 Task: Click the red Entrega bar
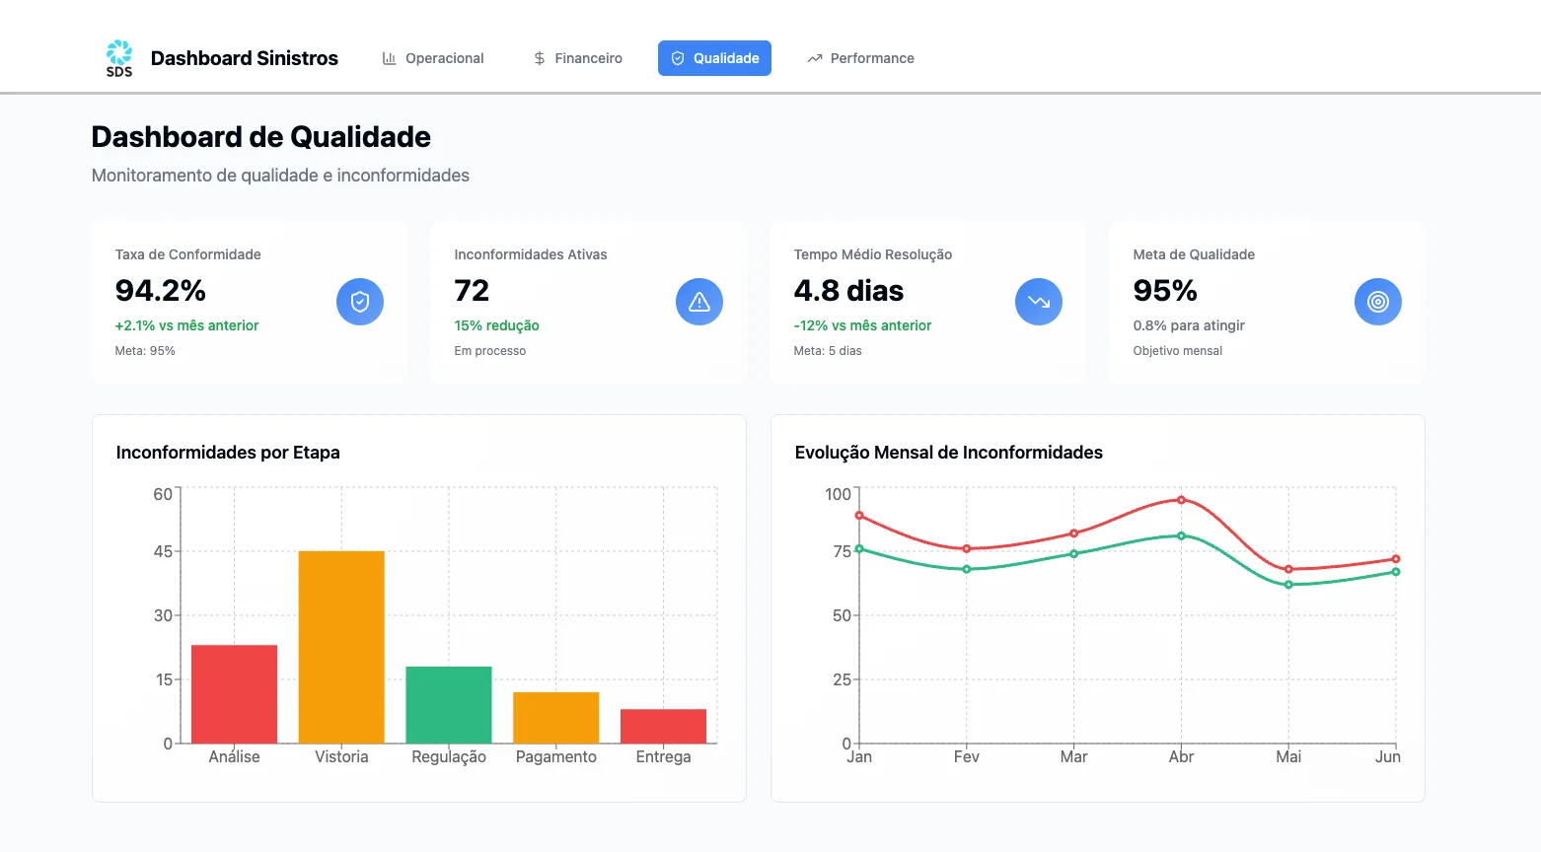coord(663,727)
